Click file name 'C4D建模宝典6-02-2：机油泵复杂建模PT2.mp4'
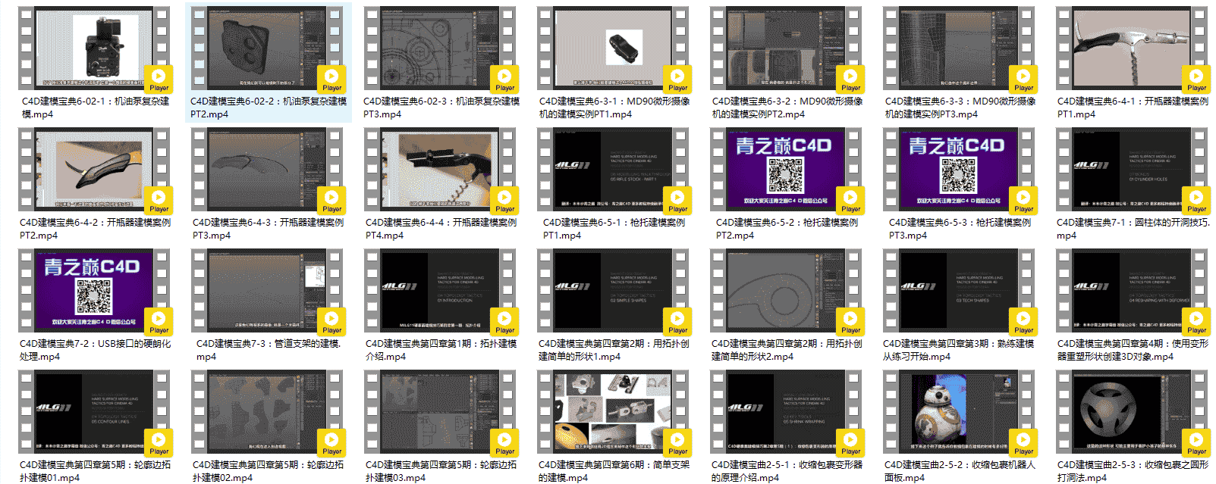This screenshot has width=1216, height=484. (269, 108)
